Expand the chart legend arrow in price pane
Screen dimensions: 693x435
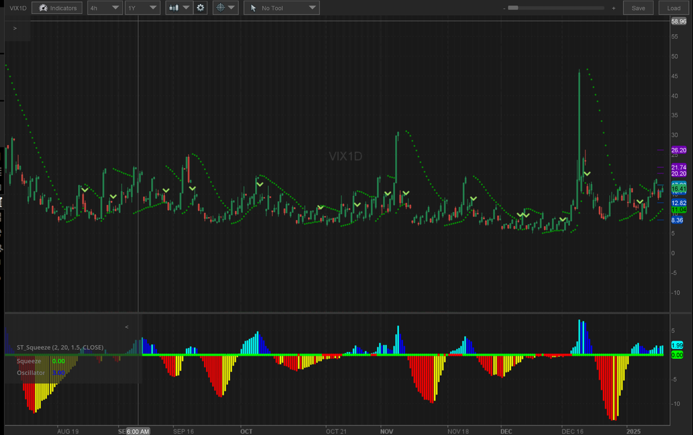tap(15, 28)
